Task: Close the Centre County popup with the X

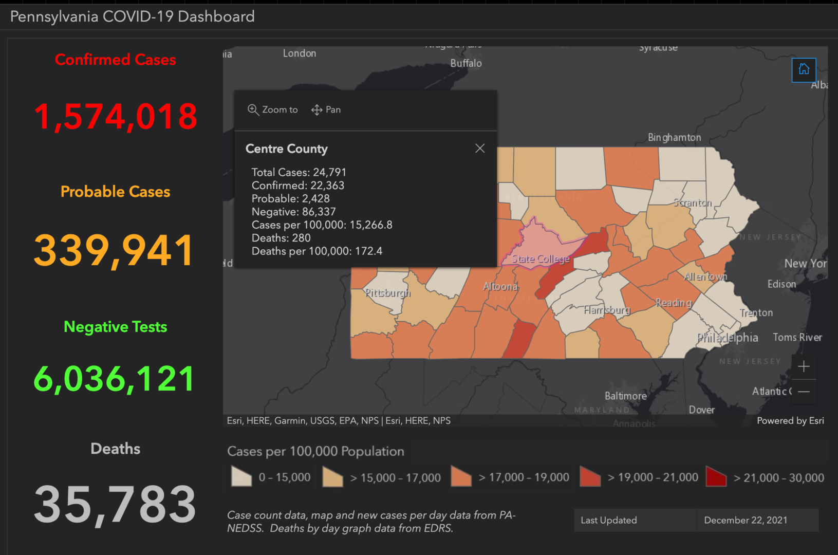Action: coord(480,148)
